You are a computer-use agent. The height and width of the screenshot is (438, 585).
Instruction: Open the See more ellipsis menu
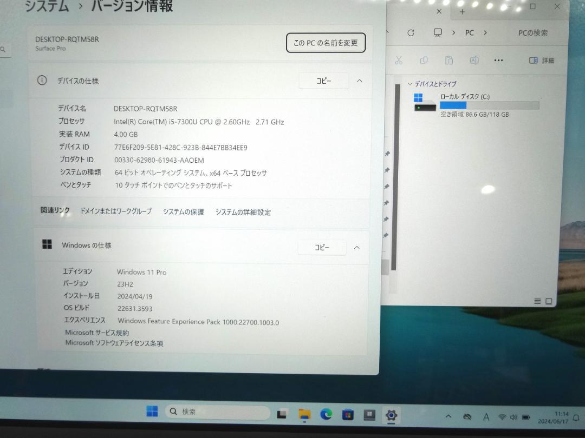(498, 60)
